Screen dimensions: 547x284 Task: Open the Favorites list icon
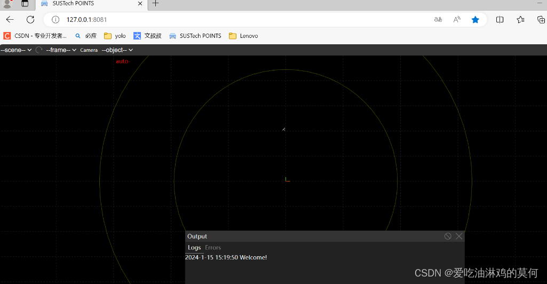pos(520,20)
